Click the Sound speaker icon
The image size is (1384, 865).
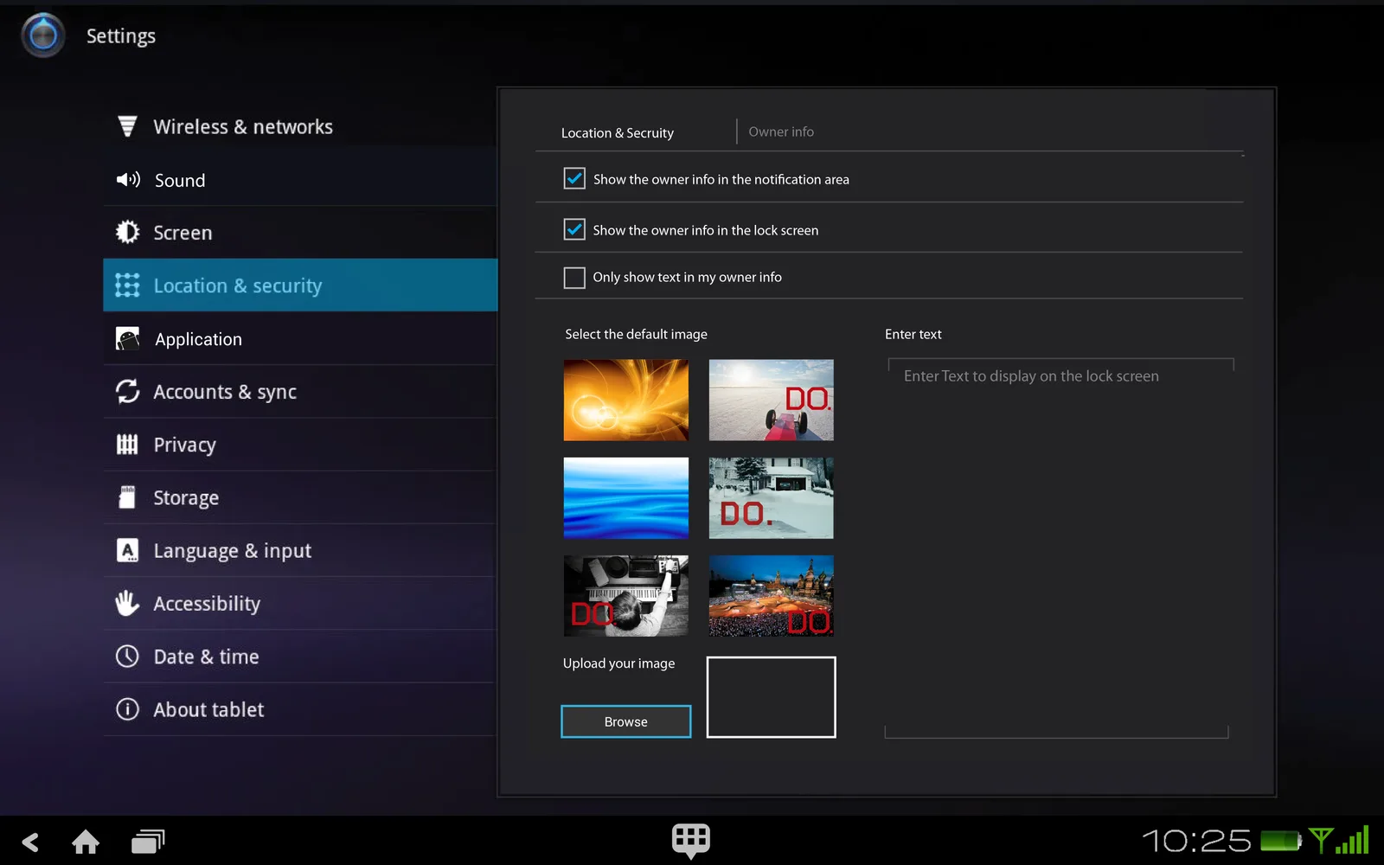(128, 180)
